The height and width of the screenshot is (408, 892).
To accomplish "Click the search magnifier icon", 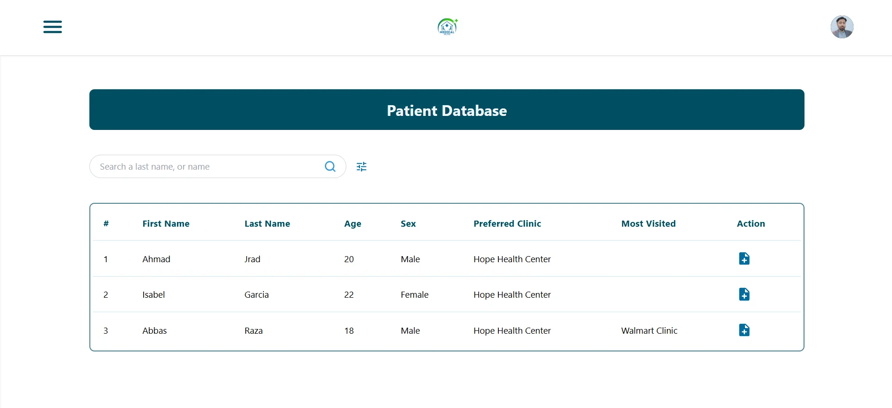I will pyautogui.click(x=330, y=166).
